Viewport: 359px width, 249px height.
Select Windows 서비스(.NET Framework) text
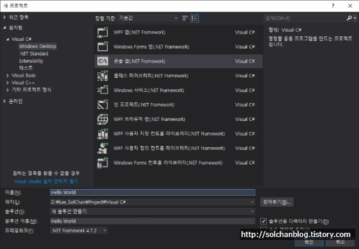[x=149, y=90]
